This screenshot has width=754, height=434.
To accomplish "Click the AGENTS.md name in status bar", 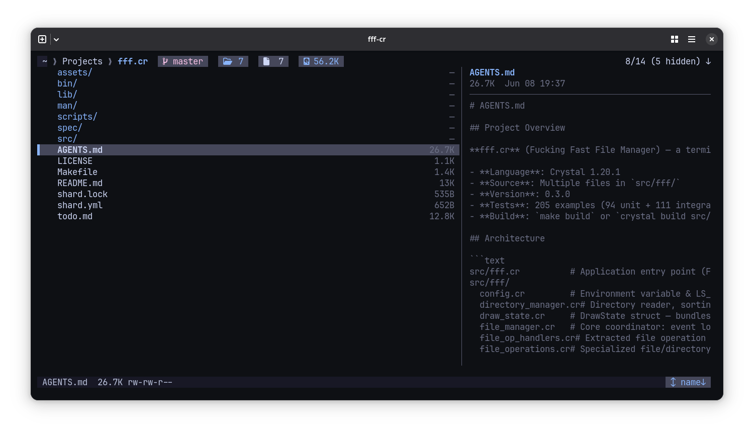I will pos(65,382).
